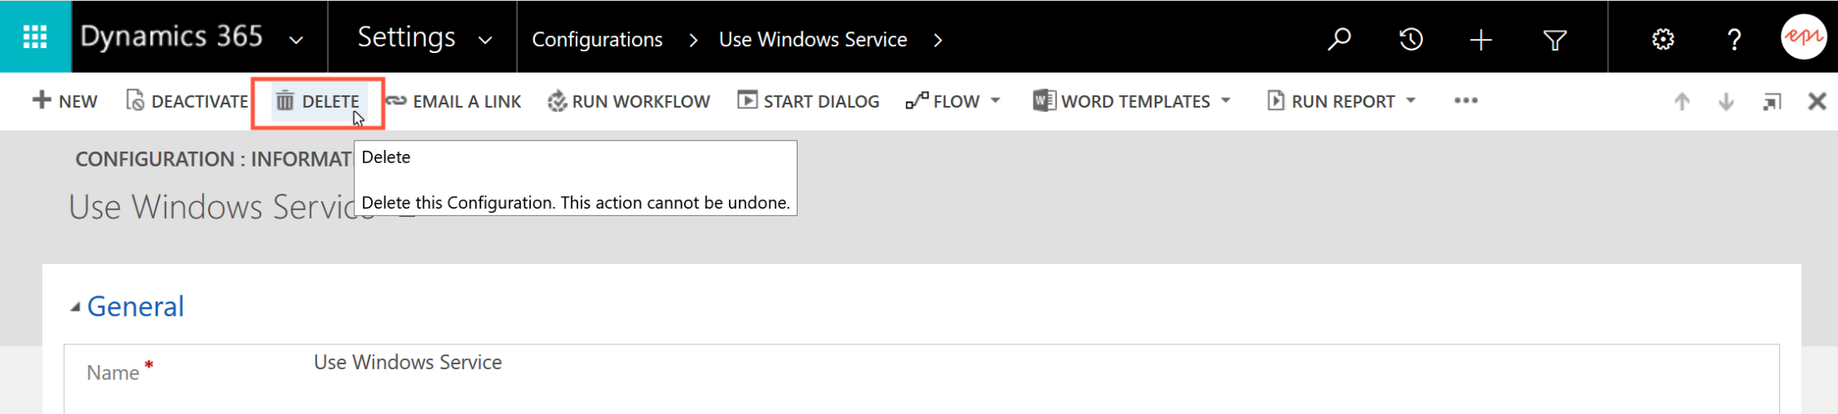Click the search magnifier icon

(1339, 39)
